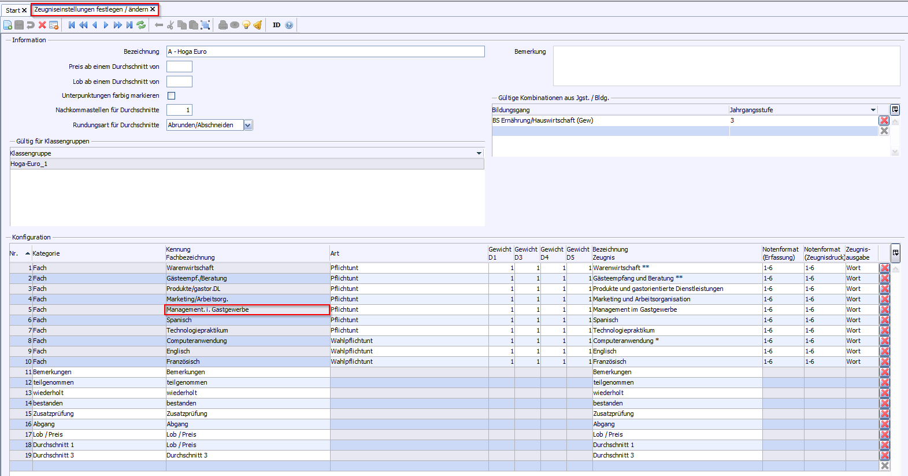Viewport: 908px width, 476px height.
Task: Expand the Klassengruppe column dropdown arrow
Action: 479,153
